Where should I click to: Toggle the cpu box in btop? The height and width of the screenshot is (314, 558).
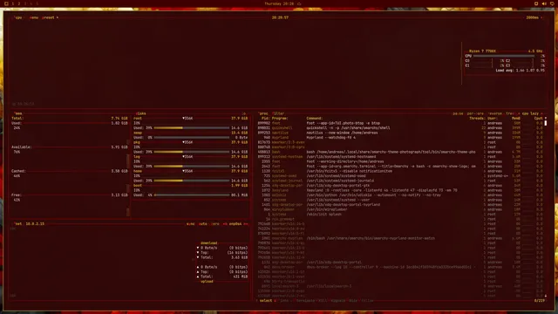coord(17,17)
